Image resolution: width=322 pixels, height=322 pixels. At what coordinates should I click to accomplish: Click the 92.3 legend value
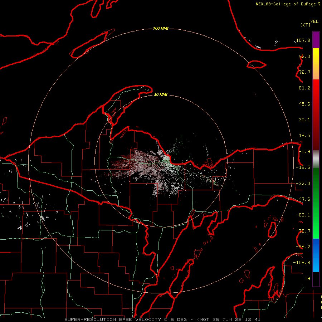304,56
